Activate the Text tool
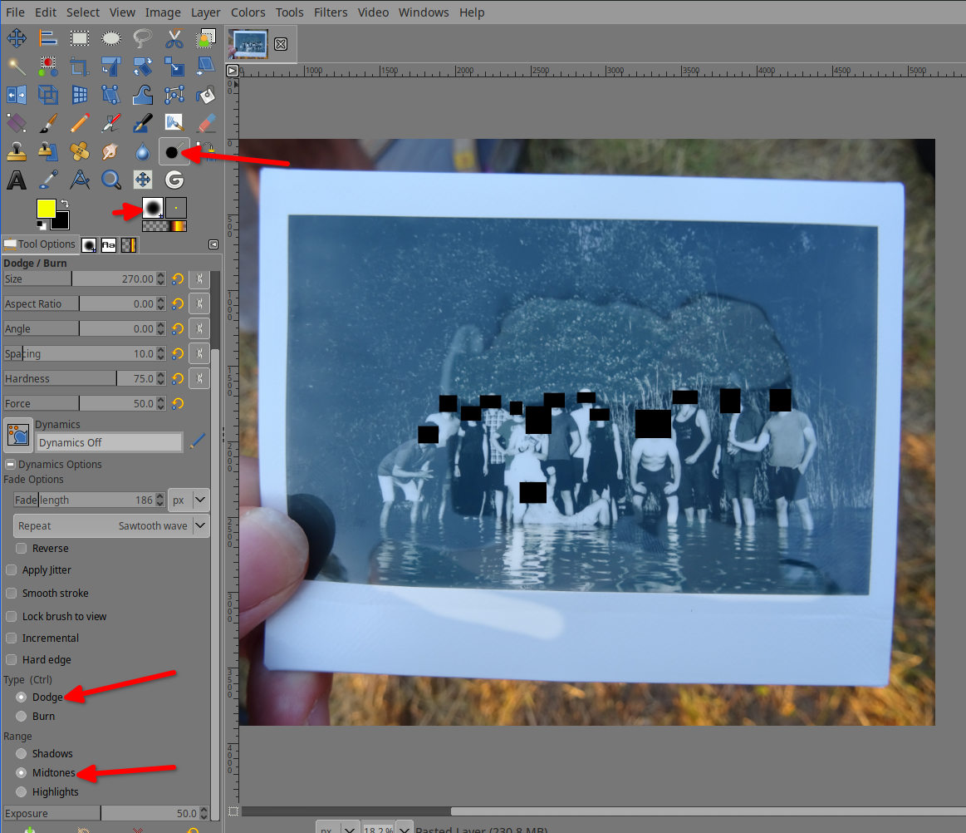 tap(17, 180)
